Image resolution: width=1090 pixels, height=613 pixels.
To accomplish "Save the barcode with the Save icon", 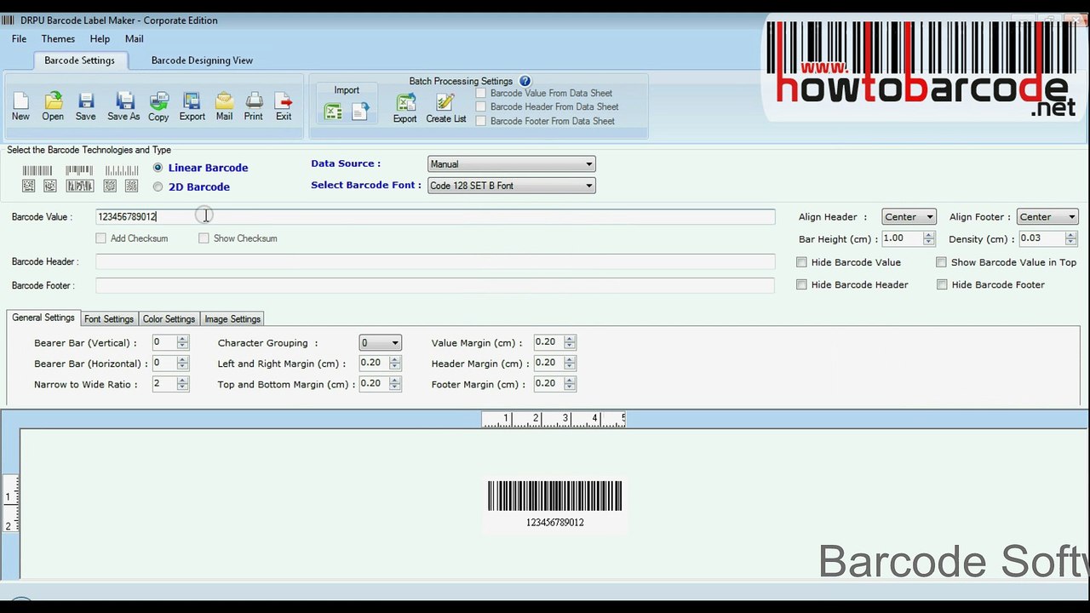I will pyautogui.click(x=85, y=106).
